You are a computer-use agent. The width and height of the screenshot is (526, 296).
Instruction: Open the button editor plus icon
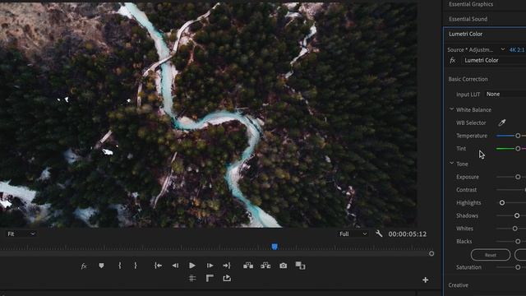coord(426,280)
